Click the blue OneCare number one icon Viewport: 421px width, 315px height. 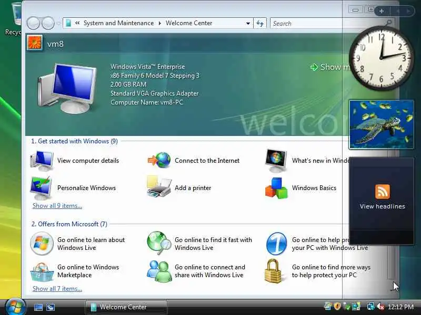pos(277,244)
